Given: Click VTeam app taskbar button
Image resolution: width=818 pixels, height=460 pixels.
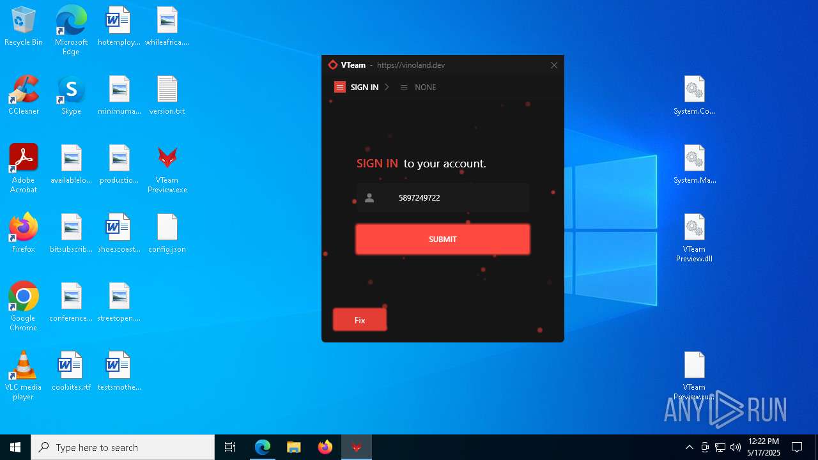Looking at the screenshot, I should (357, 447).
